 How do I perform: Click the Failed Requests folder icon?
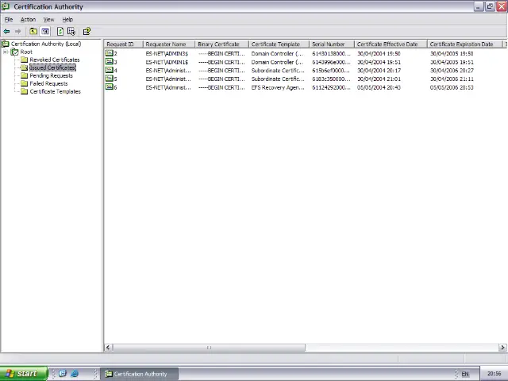point(25,83)
